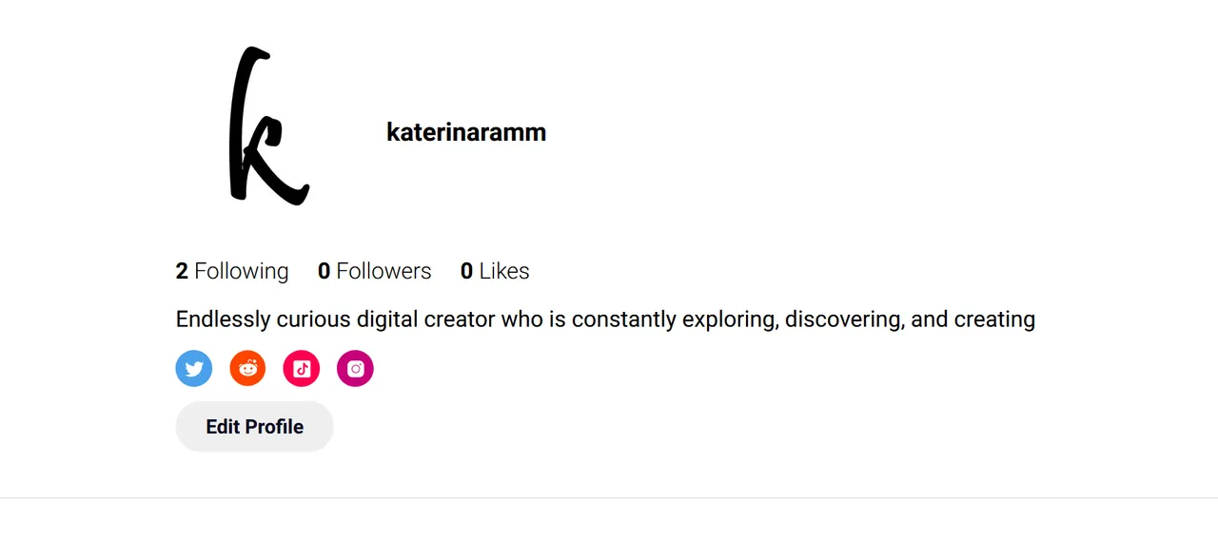Click the Likes label
The image size is (1218, 541).
pos(503,271)
